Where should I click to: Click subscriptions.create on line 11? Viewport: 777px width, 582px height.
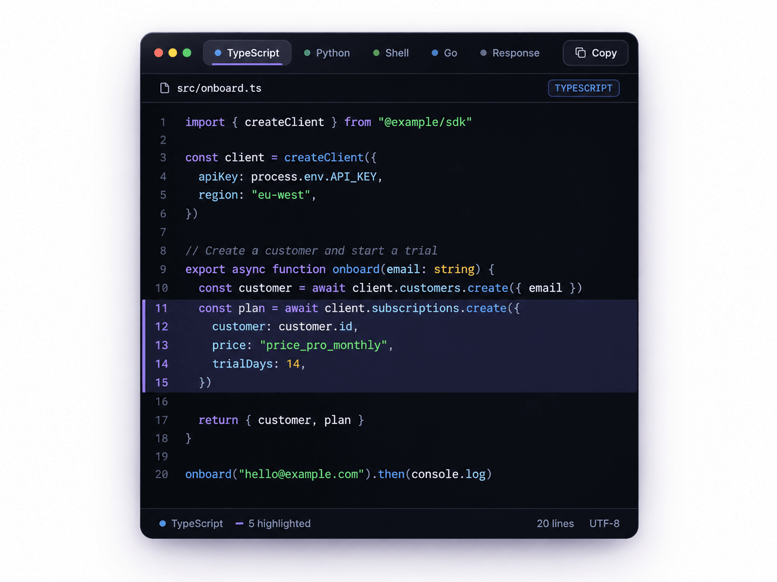[x=439, y=308]
